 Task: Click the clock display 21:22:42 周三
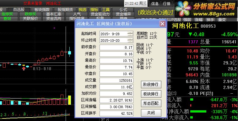point(136,3)
